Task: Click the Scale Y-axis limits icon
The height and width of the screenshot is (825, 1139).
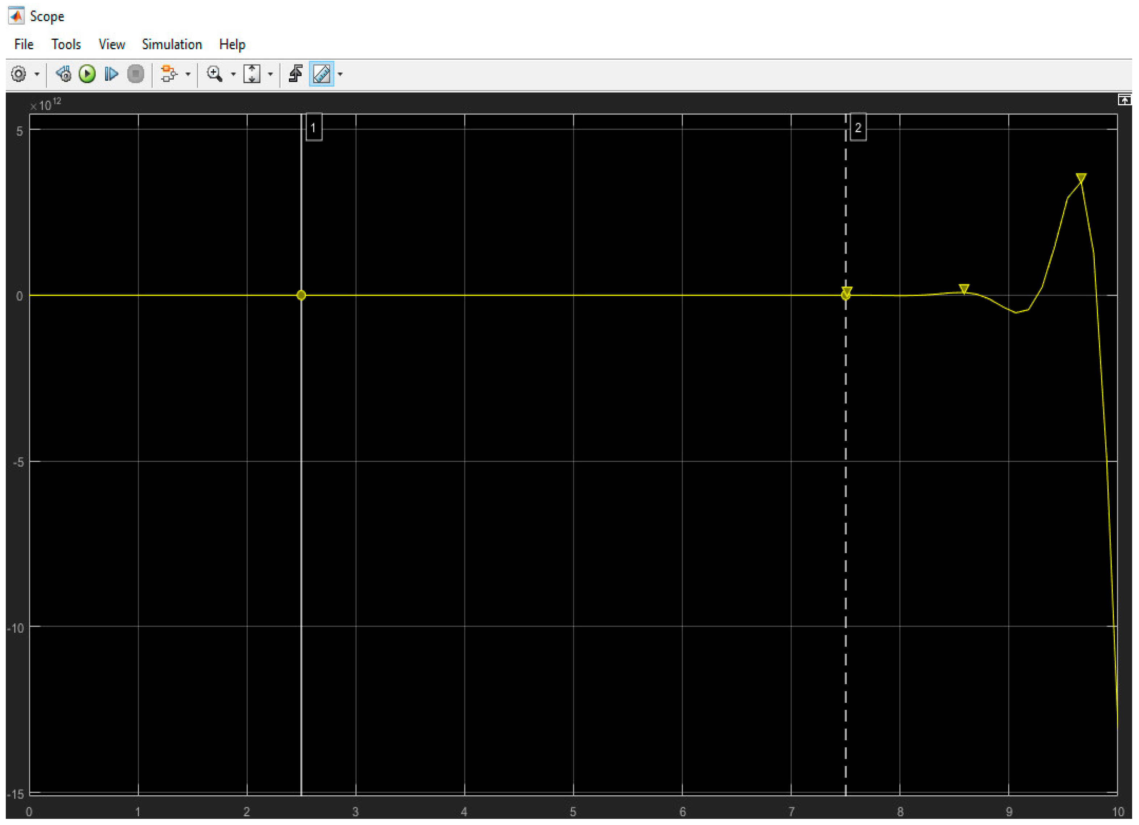Action: [x=252, y=74]
